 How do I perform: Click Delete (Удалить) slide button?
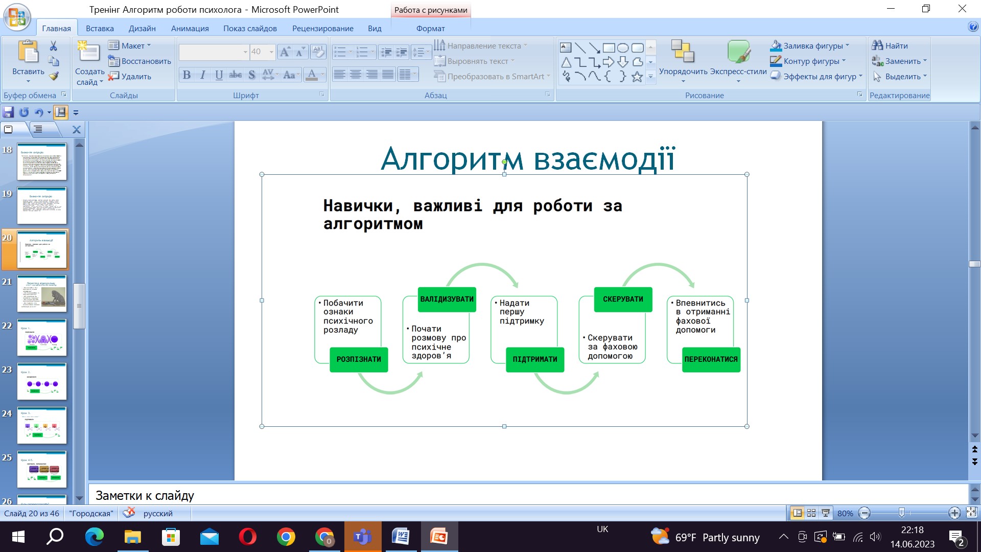coord(130,76)
